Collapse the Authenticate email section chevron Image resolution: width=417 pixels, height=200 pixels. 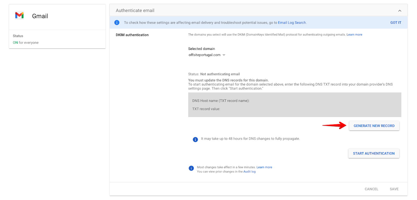400,11
